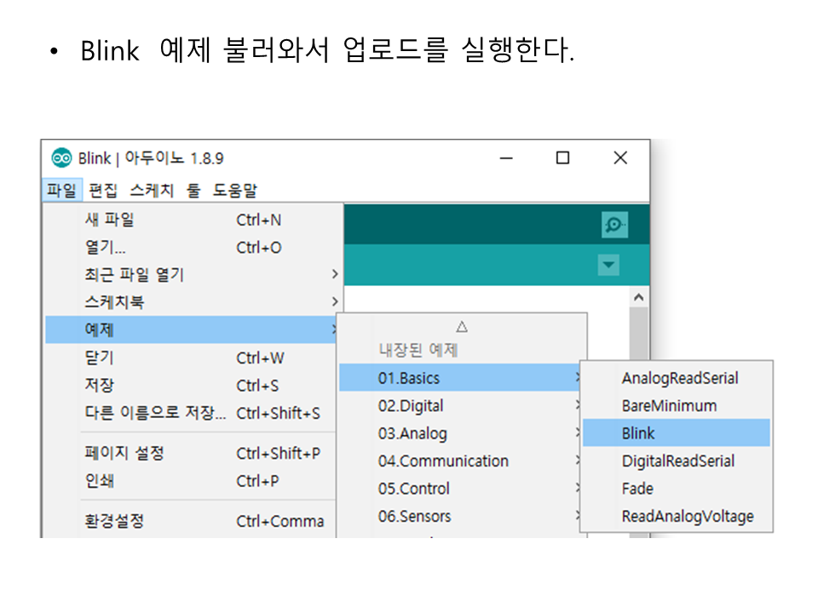This screenshot has height=613, width=818.
Task: Click the editor scrollbar up arrow
Action: (x=638, y=298)
